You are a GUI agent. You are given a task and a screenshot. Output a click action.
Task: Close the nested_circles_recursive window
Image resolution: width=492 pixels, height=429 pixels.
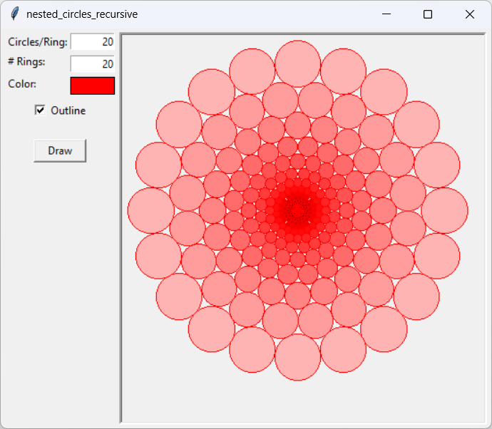(x=470, y=14)
